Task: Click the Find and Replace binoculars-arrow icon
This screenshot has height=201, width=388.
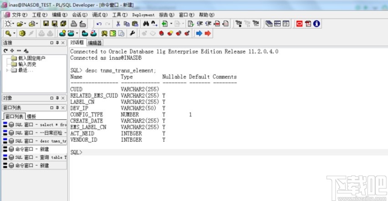Action: click(154, 24)
